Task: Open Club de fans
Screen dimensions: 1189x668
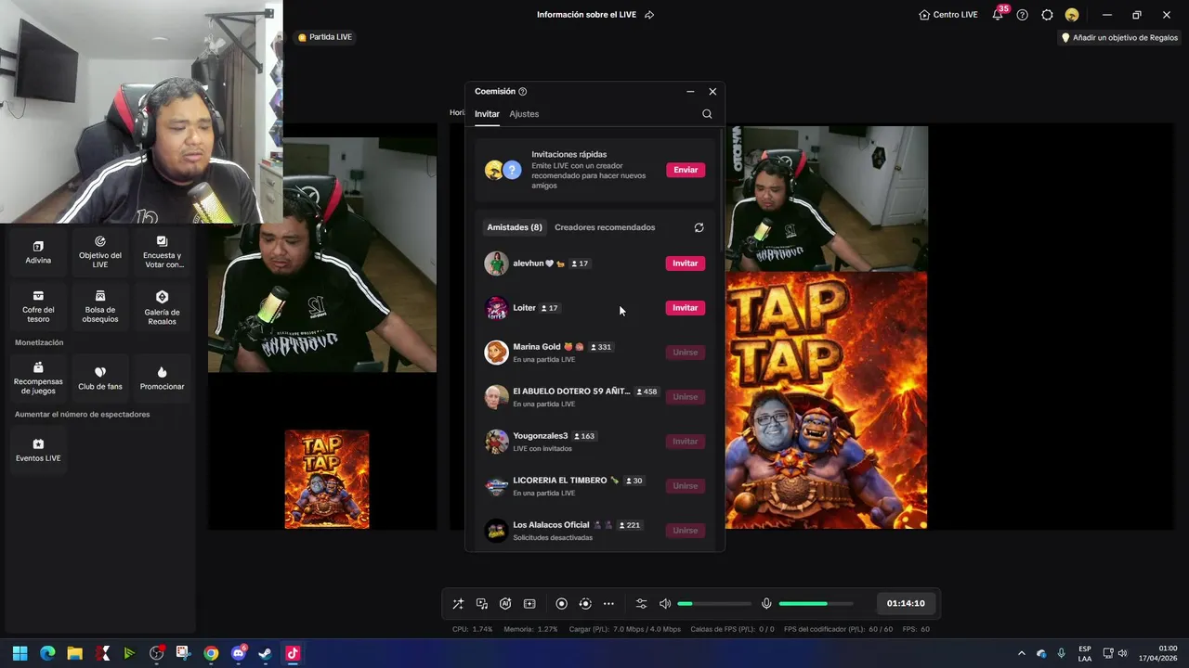Action: 100,379
